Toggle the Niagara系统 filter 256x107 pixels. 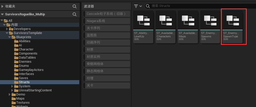106,21
